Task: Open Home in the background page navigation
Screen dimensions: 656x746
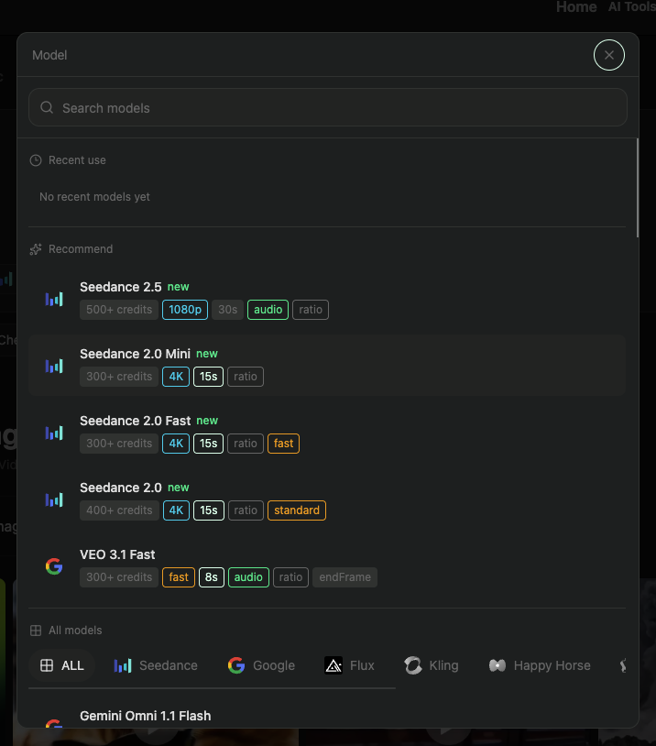Action: pos(576,7)
